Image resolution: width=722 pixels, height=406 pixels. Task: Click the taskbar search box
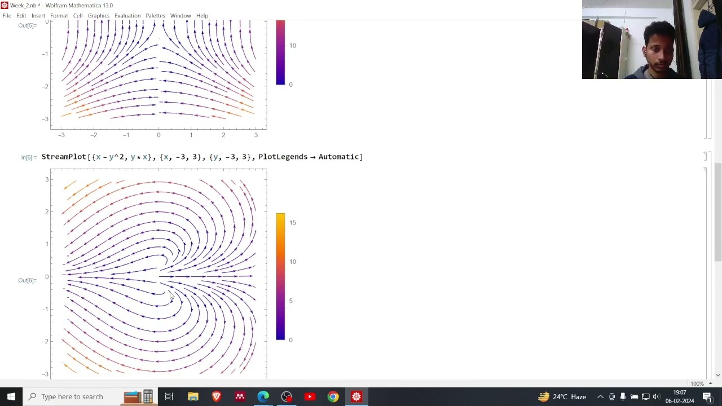coord(90,396)
